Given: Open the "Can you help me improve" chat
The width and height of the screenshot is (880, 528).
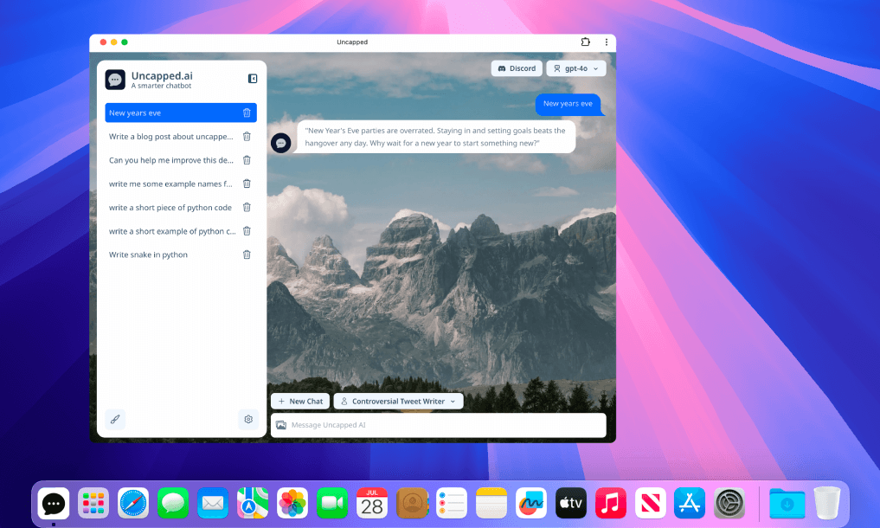Looking at the screenshot, I should [170, 160].
